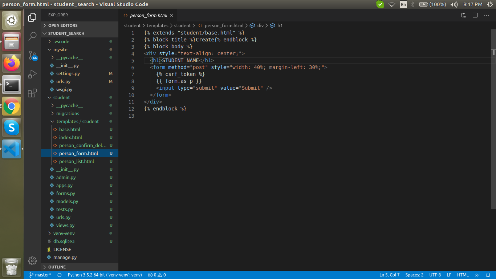Open the Explorer view in activity bar
The width and height of the screenshot is (496, 279).
[32, 17]
